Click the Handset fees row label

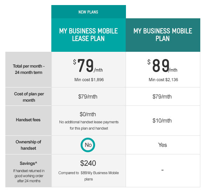tap(28, 120)
